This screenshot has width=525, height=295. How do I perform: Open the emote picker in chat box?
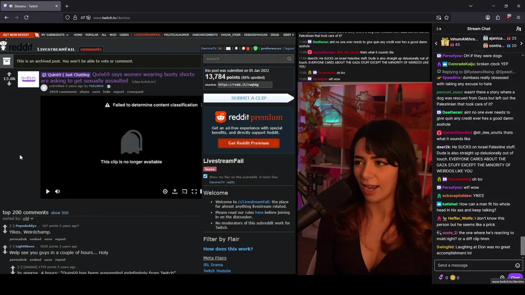click(517, 265)
